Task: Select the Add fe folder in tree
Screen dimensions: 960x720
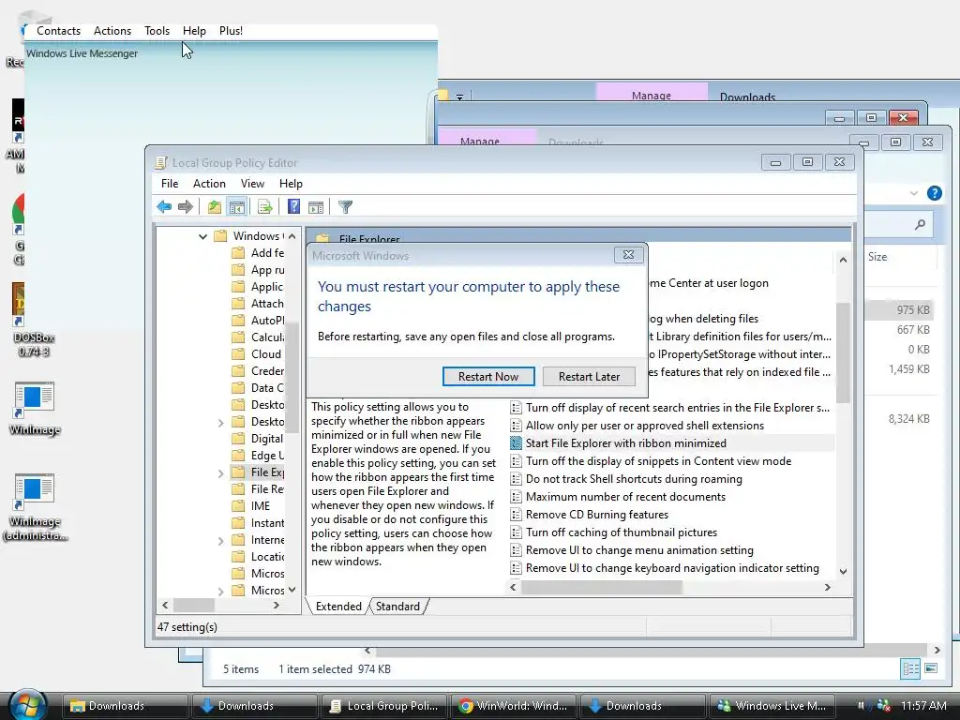Action: (259, 253)
